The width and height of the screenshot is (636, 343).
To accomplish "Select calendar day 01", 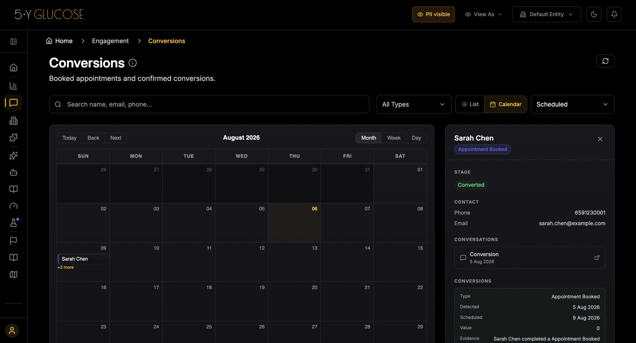I will click(400, 183).
